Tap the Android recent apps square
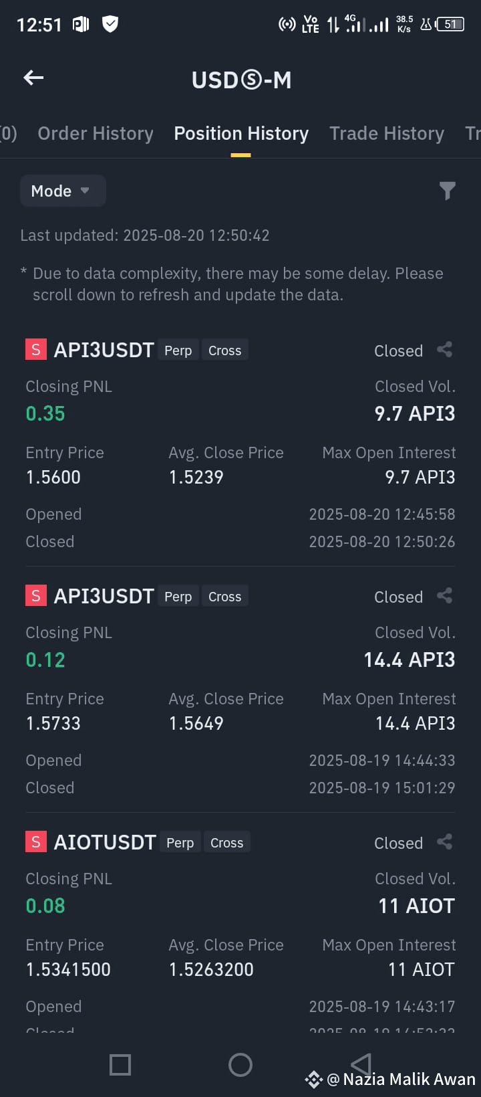The height and width of the screenshot is (1097, 481). click(120, 1064)
